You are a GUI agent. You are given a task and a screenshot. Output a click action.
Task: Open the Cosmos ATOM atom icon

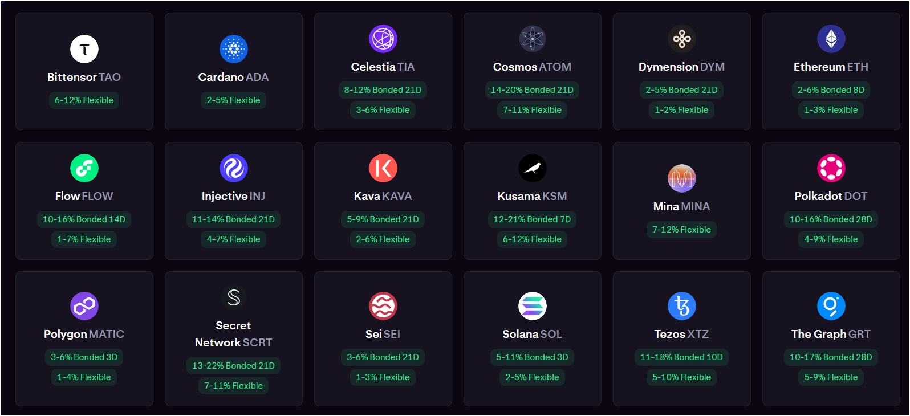pos(533,39)
